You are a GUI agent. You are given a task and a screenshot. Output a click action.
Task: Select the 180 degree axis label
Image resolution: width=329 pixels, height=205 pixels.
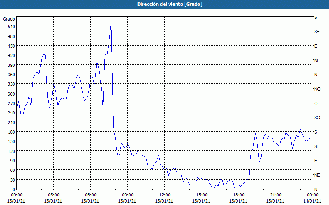click(x=12, y=132)
